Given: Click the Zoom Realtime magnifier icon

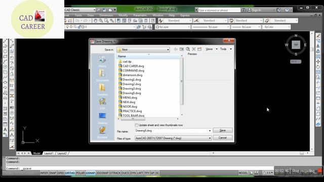Looking at the screenshot, I should coord(101,21).
